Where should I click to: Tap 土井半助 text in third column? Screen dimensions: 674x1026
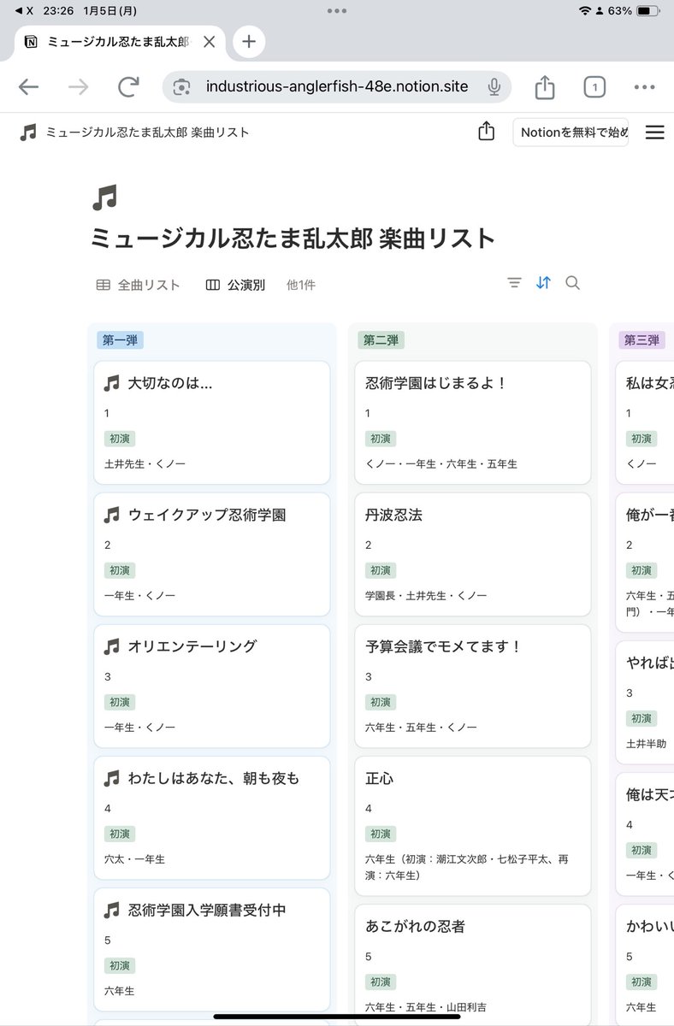tap(646, 744)
